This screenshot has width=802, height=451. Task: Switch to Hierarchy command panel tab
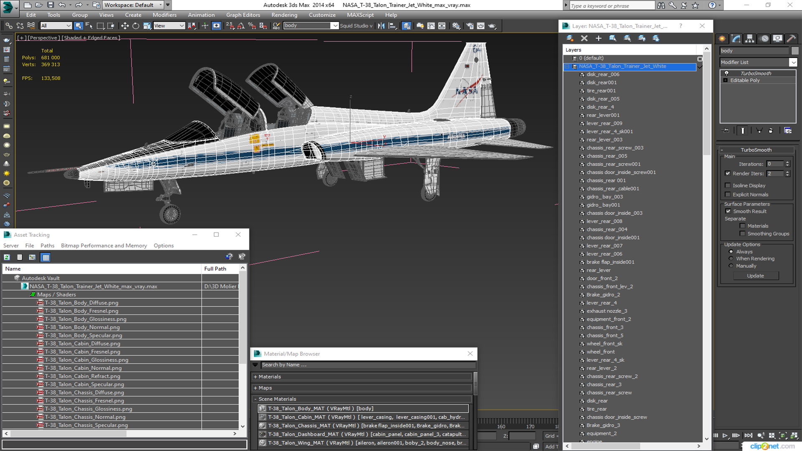(x=750, y=38)
